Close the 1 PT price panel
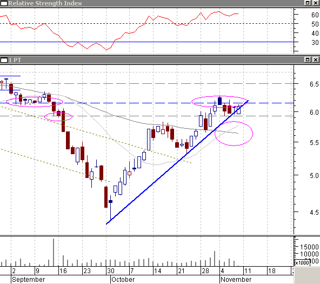 click(x=315, y=60)
